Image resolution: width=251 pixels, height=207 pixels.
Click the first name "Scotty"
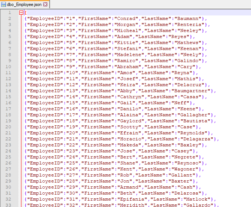[x=129, y=127]
